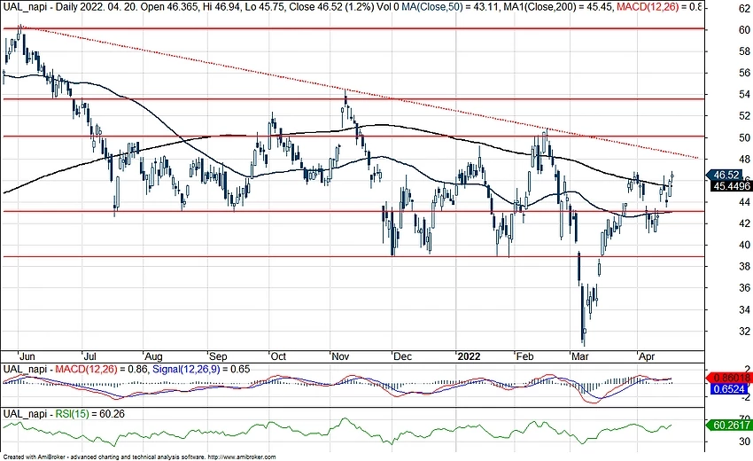753x461 pixels.
Task: Click the Jun label on date axis
Action: (x=27, y=356)
